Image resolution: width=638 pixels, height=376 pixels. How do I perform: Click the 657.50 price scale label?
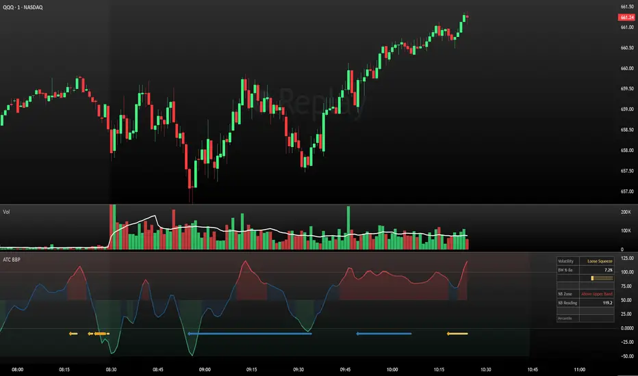pyautogui.click(x=627, y=171)
